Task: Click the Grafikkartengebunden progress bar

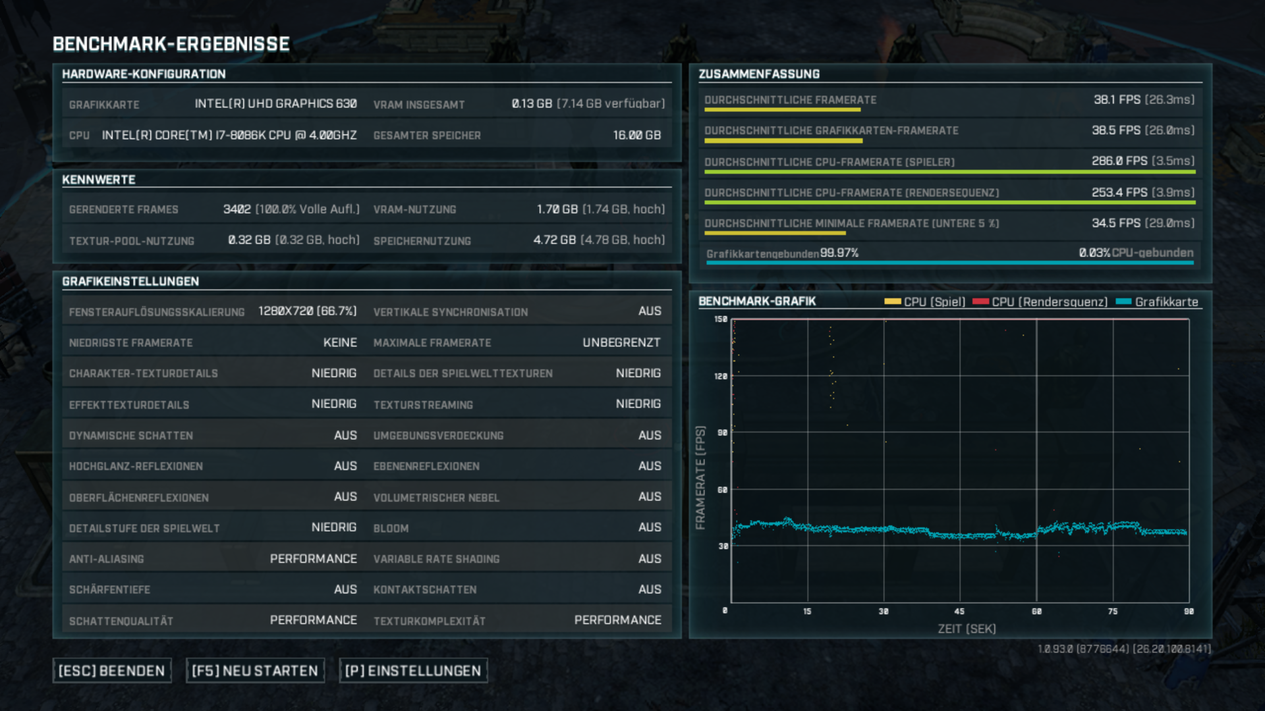Action: pyautogui.click(x=949, y=263)
